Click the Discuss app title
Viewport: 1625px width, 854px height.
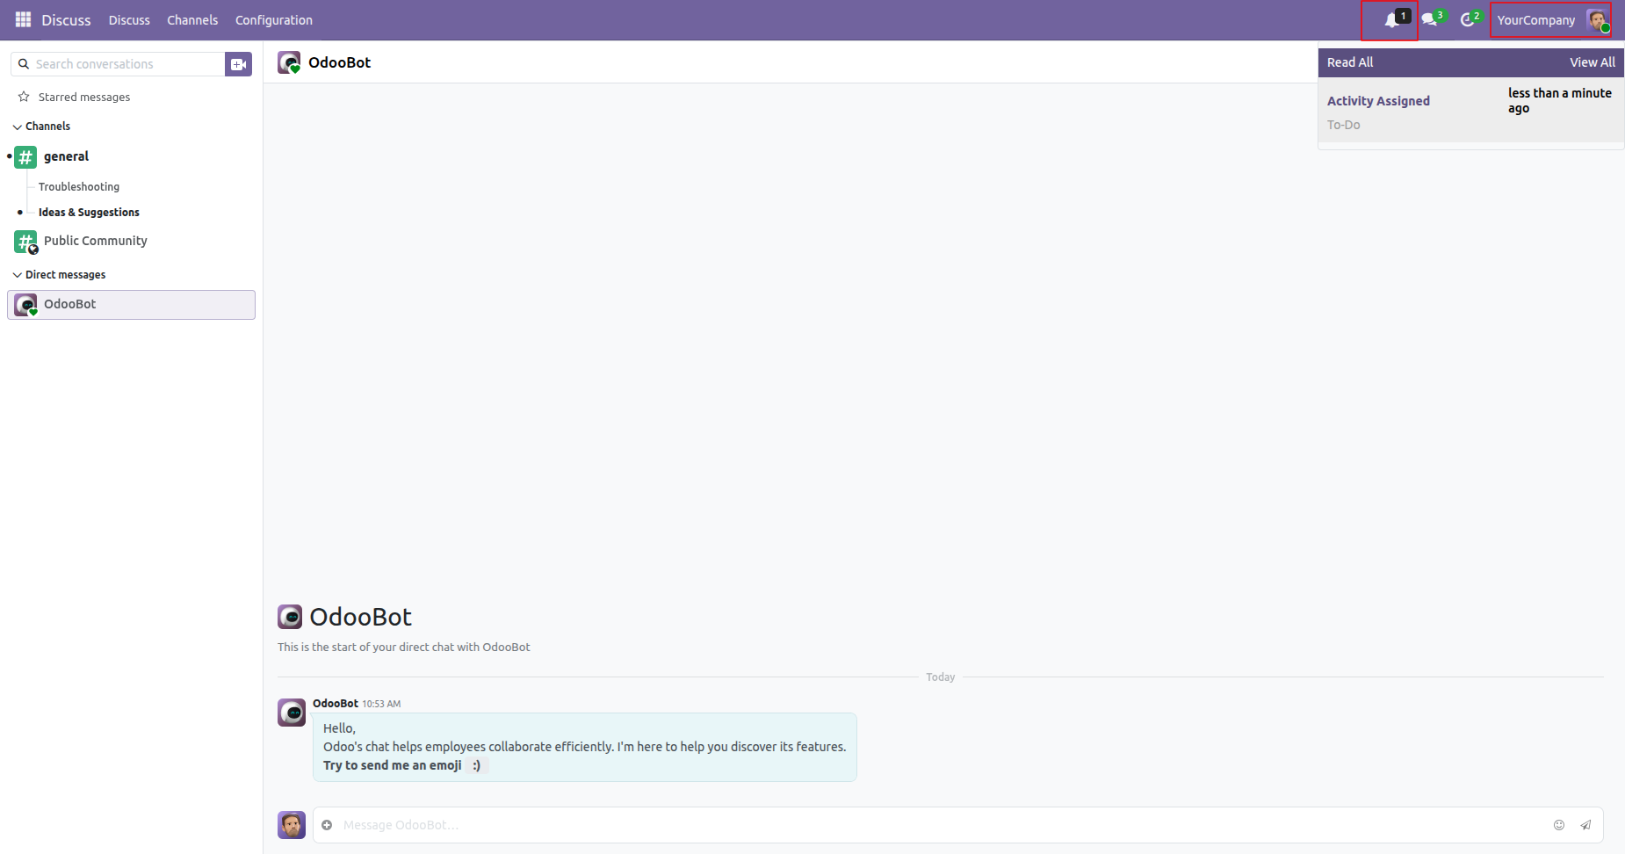click(66, 20)
